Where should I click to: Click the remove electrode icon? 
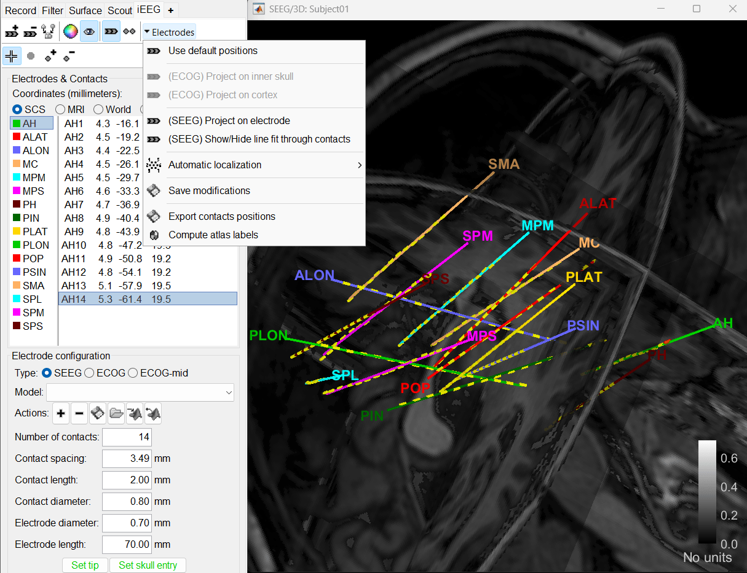click(30, 31)
